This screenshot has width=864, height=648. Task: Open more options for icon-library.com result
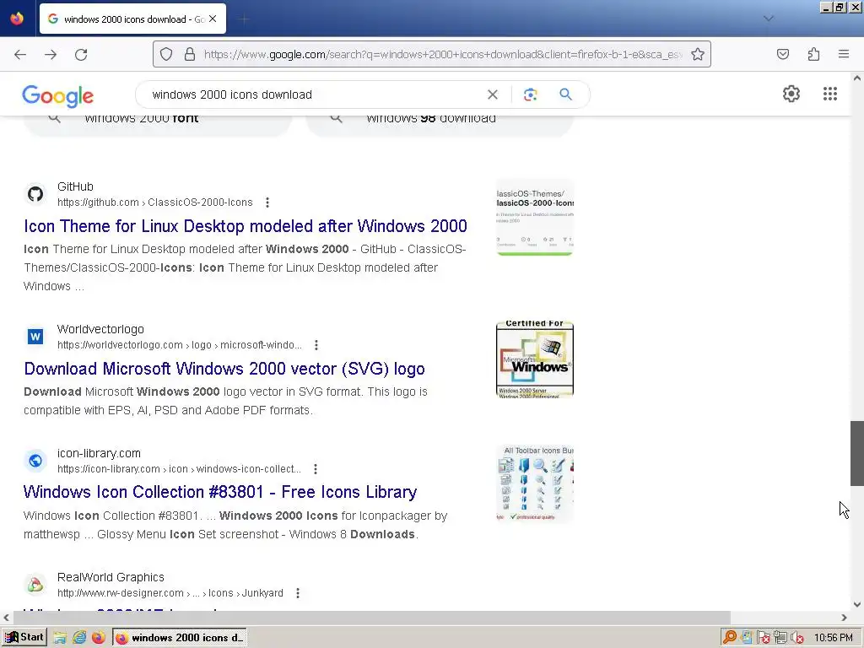[x=316, y=469]
